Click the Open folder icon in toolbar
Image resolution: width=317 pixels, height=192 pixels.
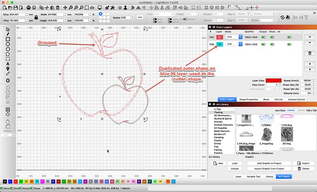coord(10,8)
